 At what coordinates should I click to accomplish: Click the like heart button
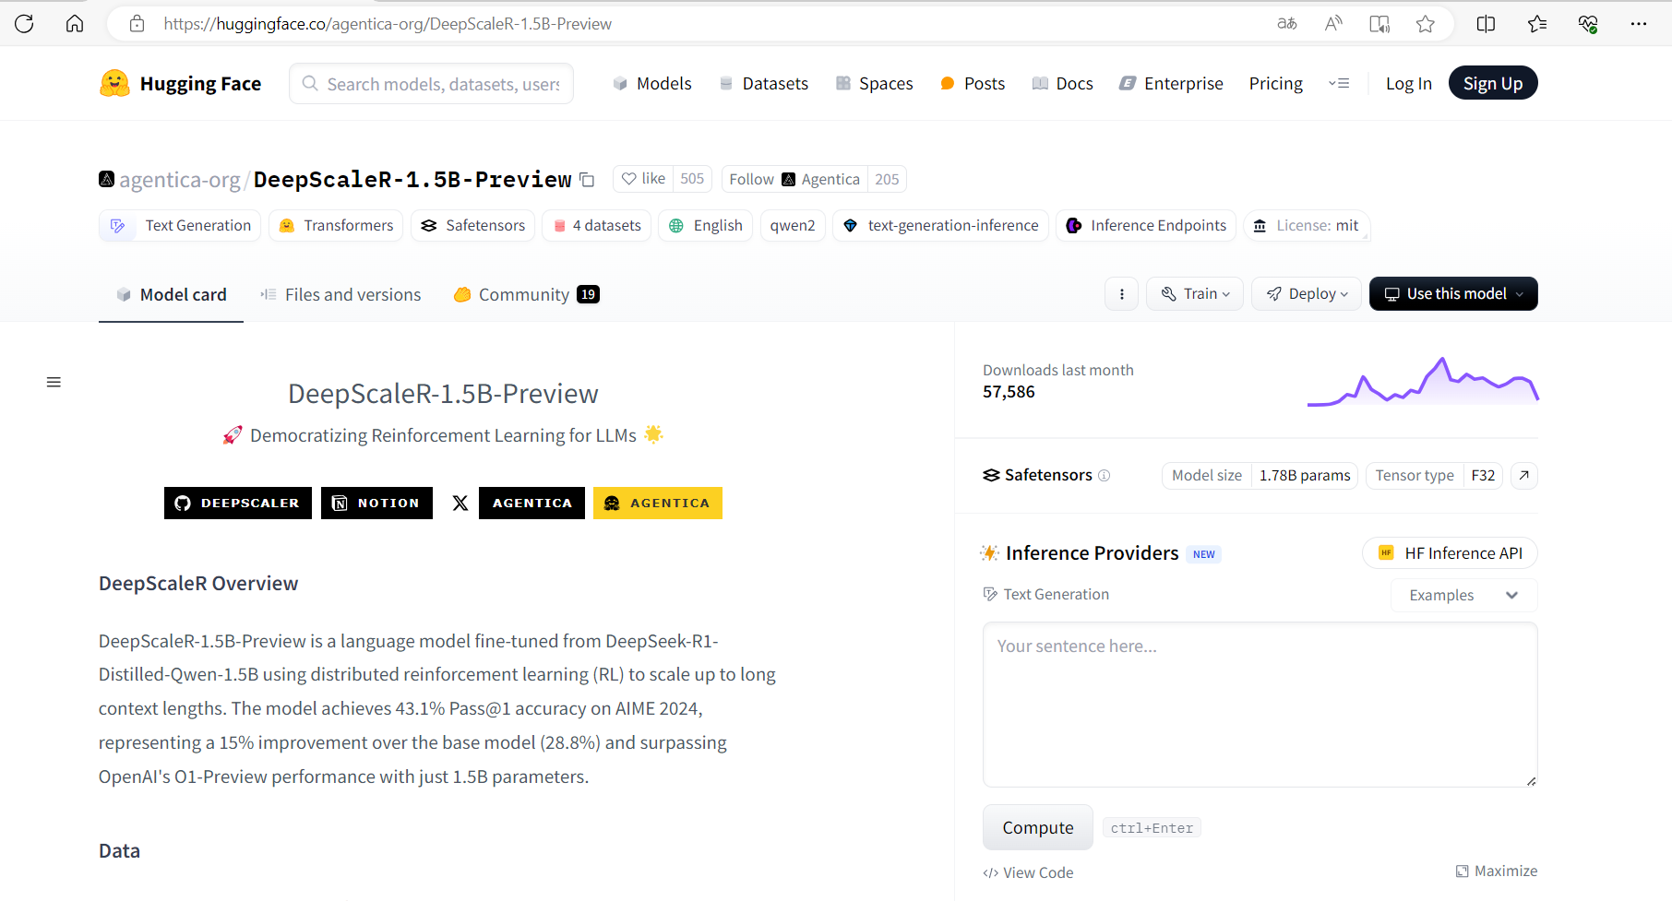(643, 179)
